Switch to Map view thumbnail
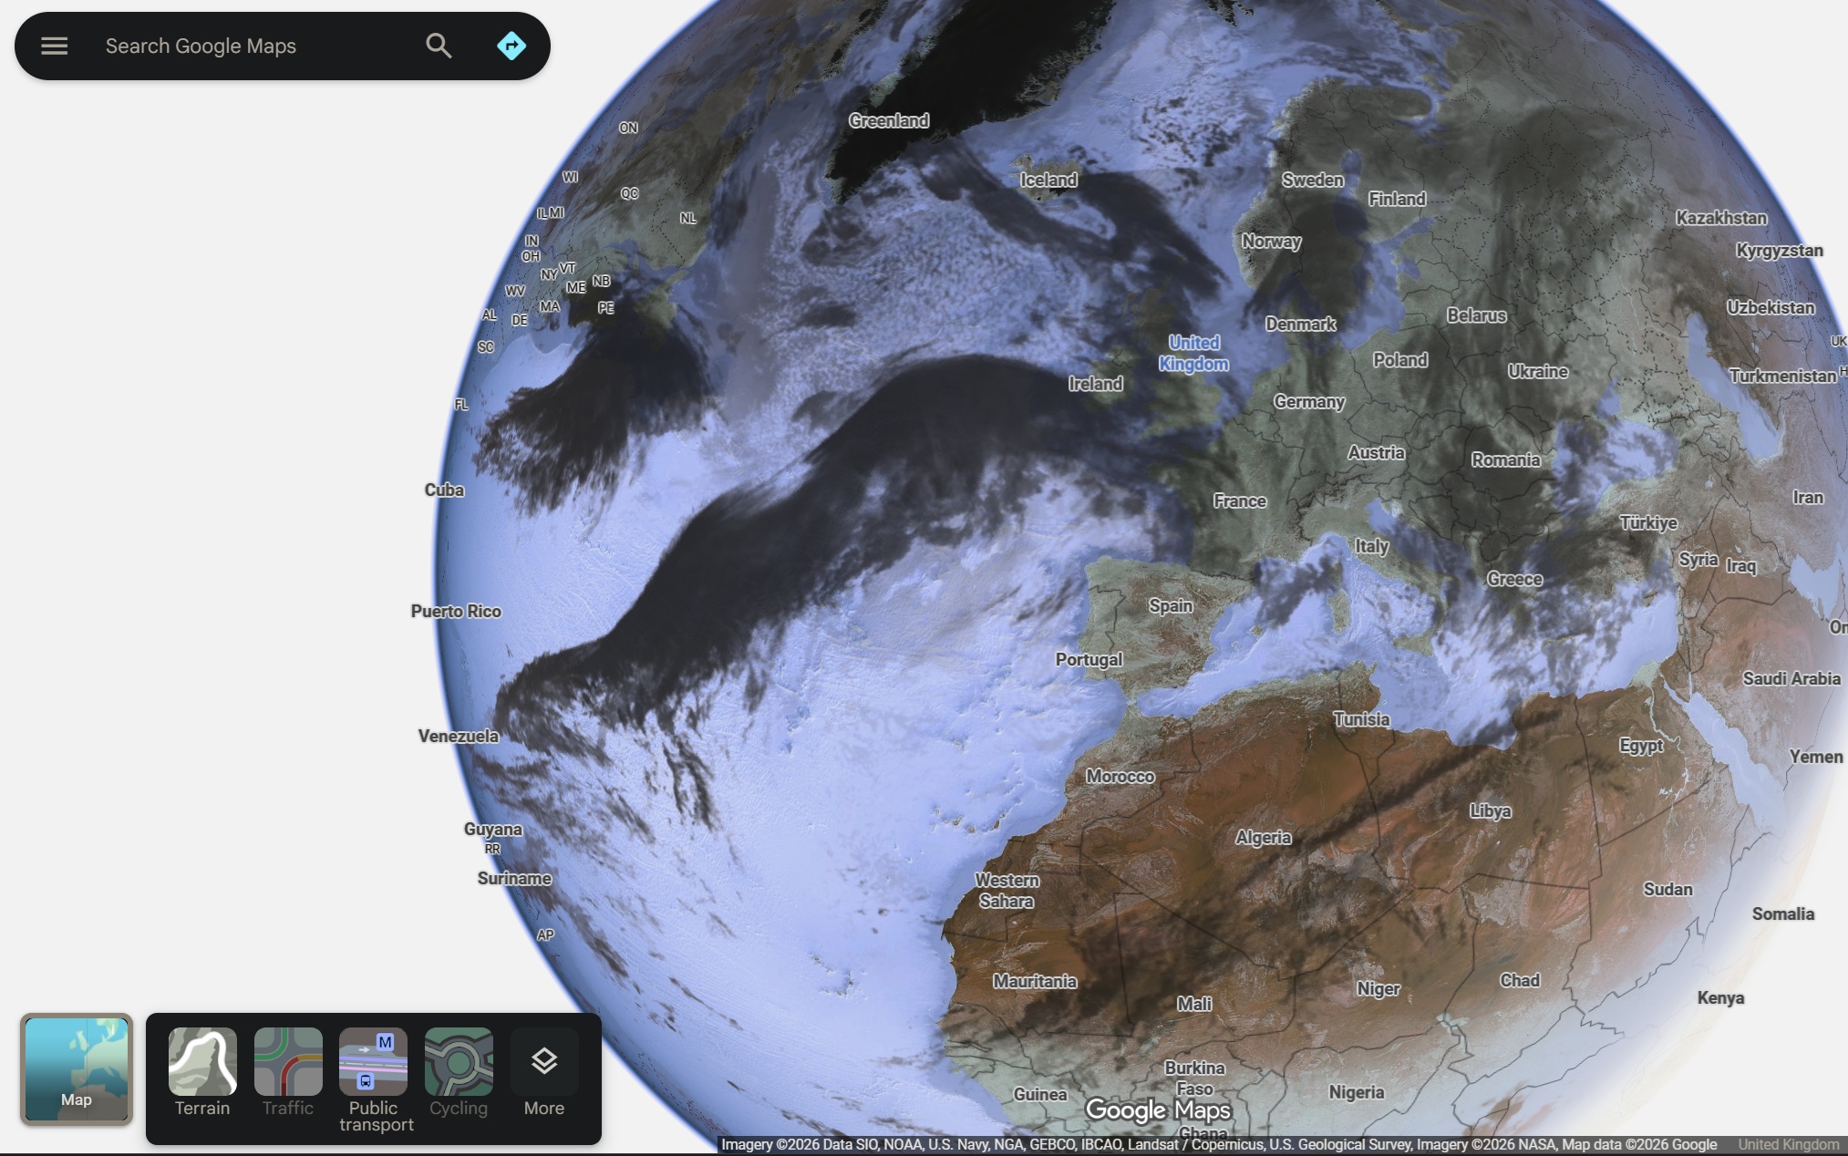The height and width of the screenshot is (1156, 1848). click(x=77, y=1068)
